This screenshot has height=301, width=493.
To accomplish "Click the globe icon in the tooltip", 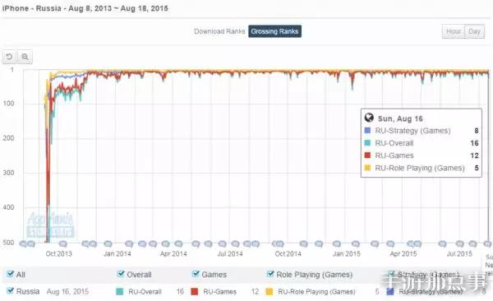I will [x=369, y=118].
